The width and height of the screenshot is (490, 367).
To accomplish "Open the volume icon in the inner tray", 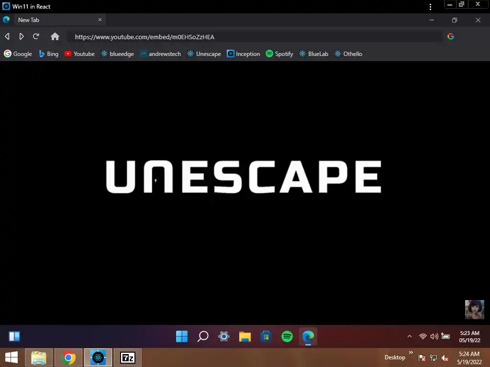I will (434, 336).
